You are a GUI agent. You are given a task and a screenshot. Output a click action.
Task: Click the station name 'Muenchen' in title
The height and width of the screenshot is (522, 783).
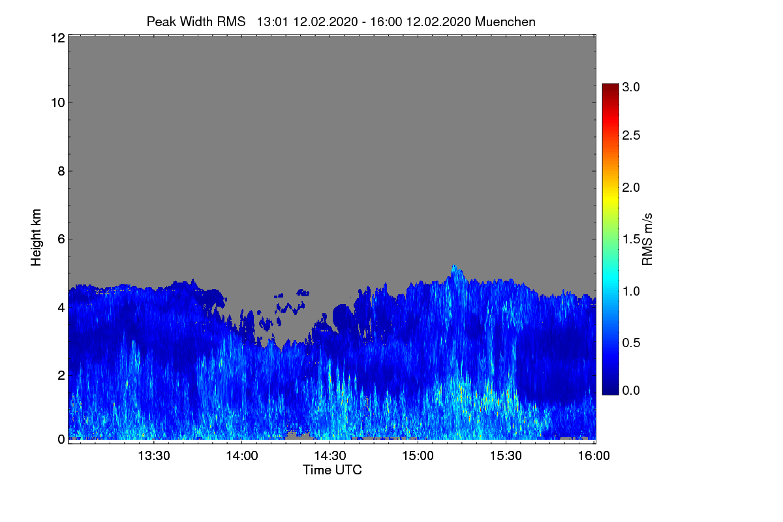click(x=506, y=22)
